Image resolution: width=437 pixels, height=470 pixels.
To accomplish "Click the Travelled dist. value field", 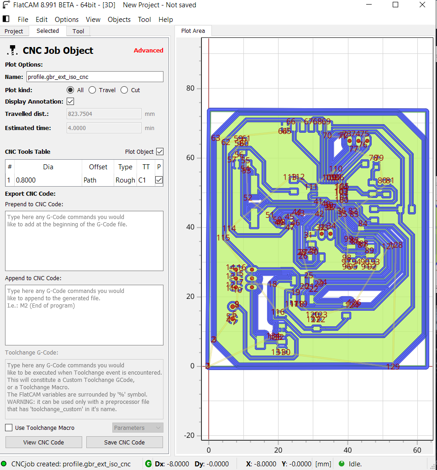I will (104, 114).
